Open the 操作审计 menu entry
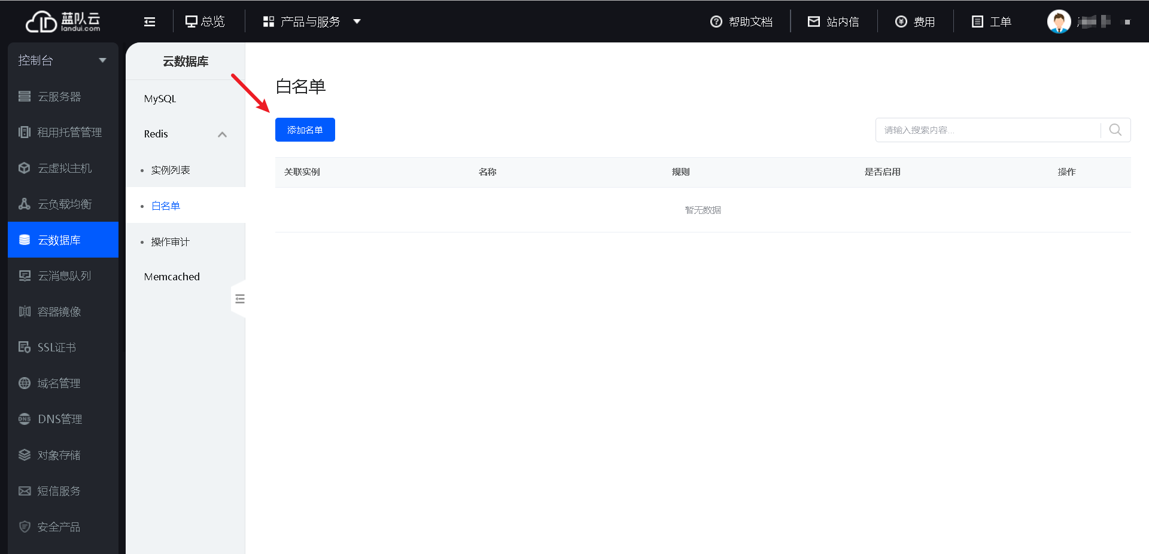 (x=171, y=242)
